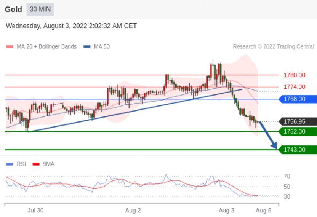Image resolution: width=317 pixels, height=217 pixels.
Task: Click the RSI 50 level label
Action: click(287, 187)
